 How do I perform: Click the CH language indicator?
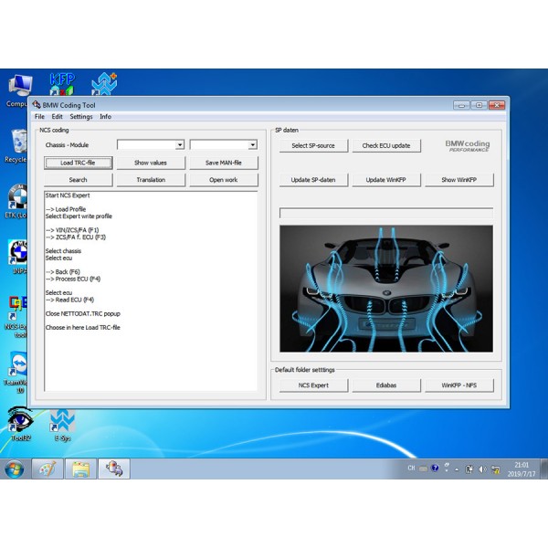click(411, 468)
